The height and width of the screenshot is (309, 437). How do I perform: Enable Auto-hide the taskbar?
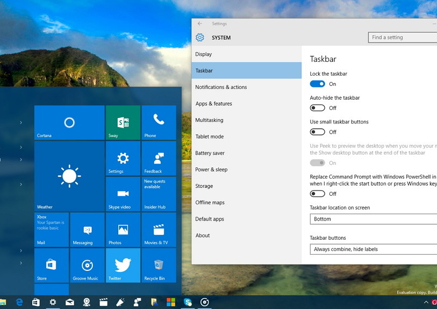(x=318, y=108)
